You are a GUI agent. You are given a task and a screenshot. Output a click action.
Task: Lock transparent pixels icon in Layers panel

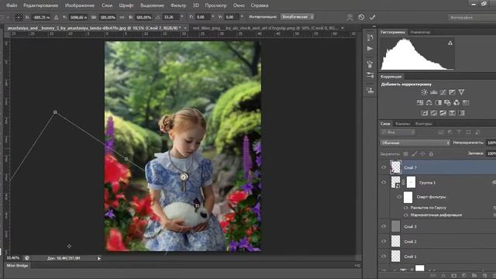[406, 153]
